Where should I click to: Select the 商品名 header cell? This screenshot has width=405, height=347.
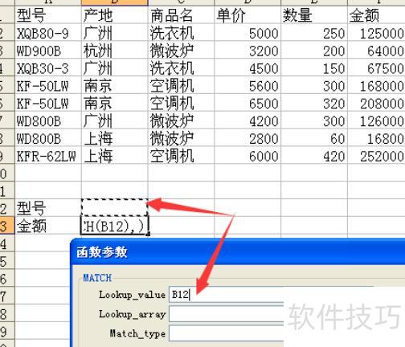181,14
